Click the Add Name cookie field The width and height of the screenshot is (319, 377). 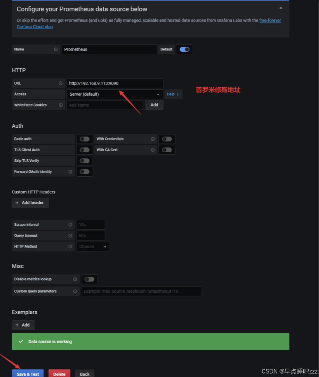point(105,105)
